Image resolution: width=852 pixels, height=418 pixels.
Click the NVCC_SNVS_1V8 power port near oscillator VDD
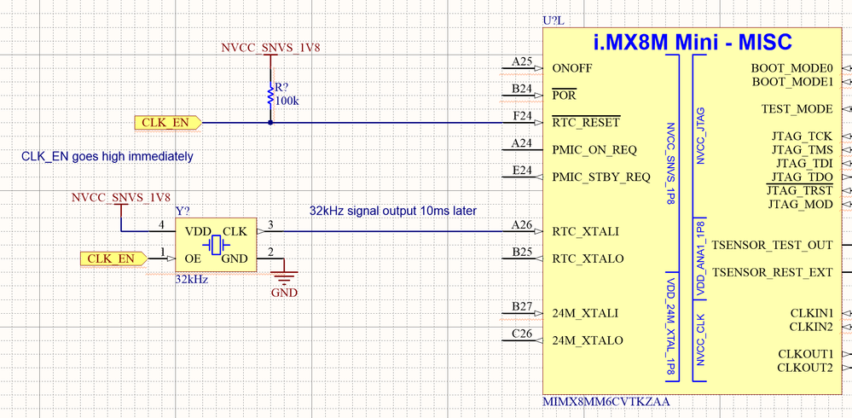pyautogui.click(x=121, y=197)
